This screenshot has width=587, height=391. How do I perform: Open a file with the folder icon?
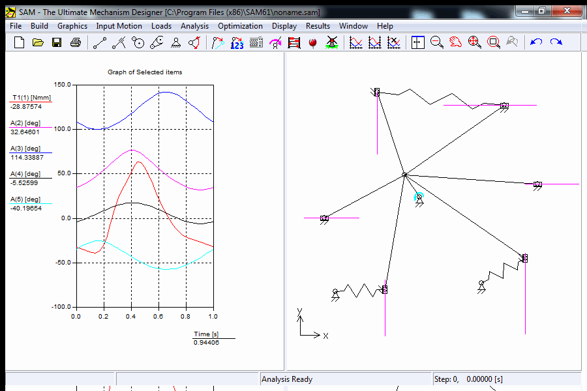coord(38,42)
